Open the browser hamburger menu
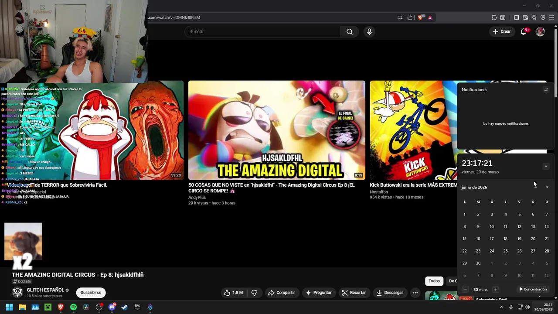The height and width of the screenshot is (314, 558). (551, 17)
